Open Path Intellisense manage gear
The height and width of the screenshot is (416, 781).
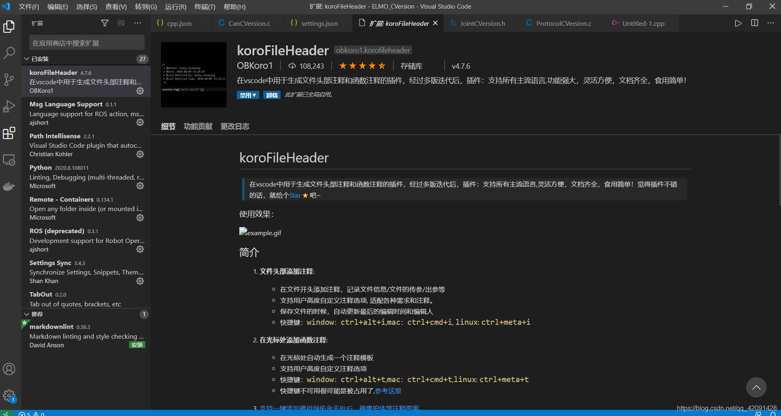140,154
